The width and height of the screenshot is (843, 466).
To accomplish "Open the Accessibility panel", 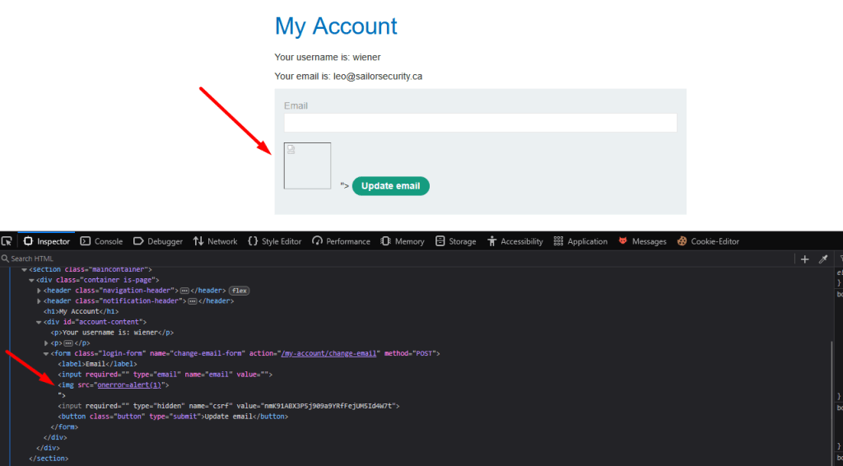I will [x=515, y=241].
